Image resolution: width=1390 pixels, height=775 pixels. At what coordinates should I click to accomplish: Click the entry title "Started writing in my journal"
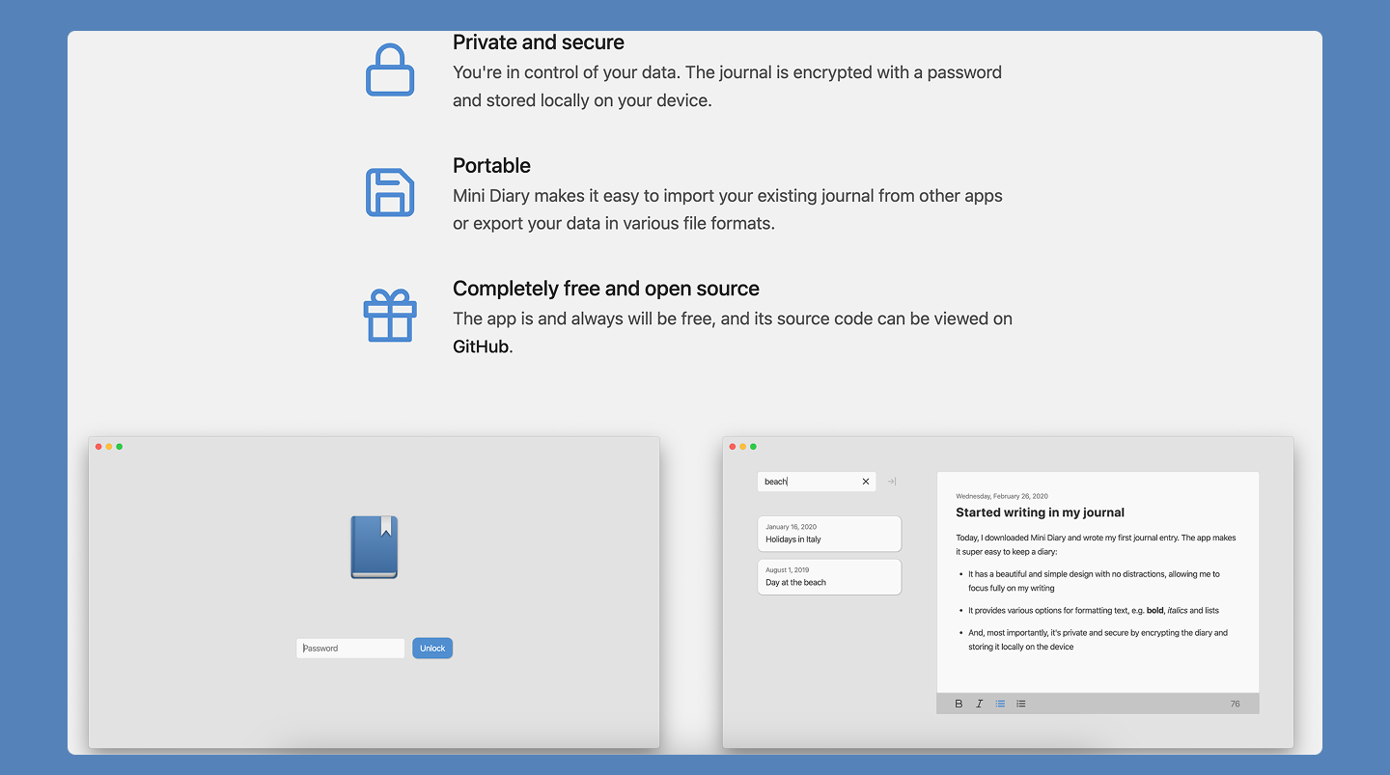point(1040,512)
